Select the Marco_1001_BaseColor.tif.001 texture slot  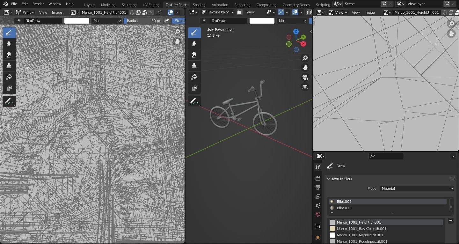tap(386, 229)
